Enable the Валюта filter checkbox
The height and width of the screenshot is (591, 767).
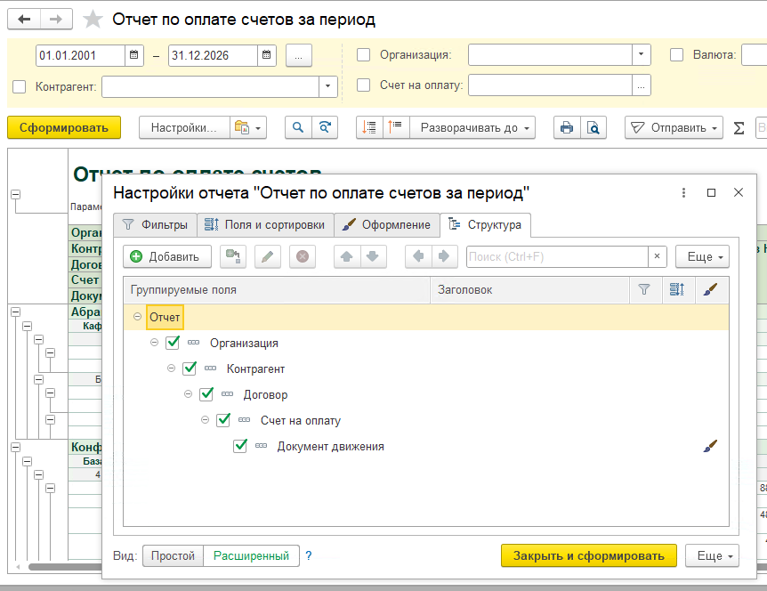pyautogui.click(x=676, y=55)
